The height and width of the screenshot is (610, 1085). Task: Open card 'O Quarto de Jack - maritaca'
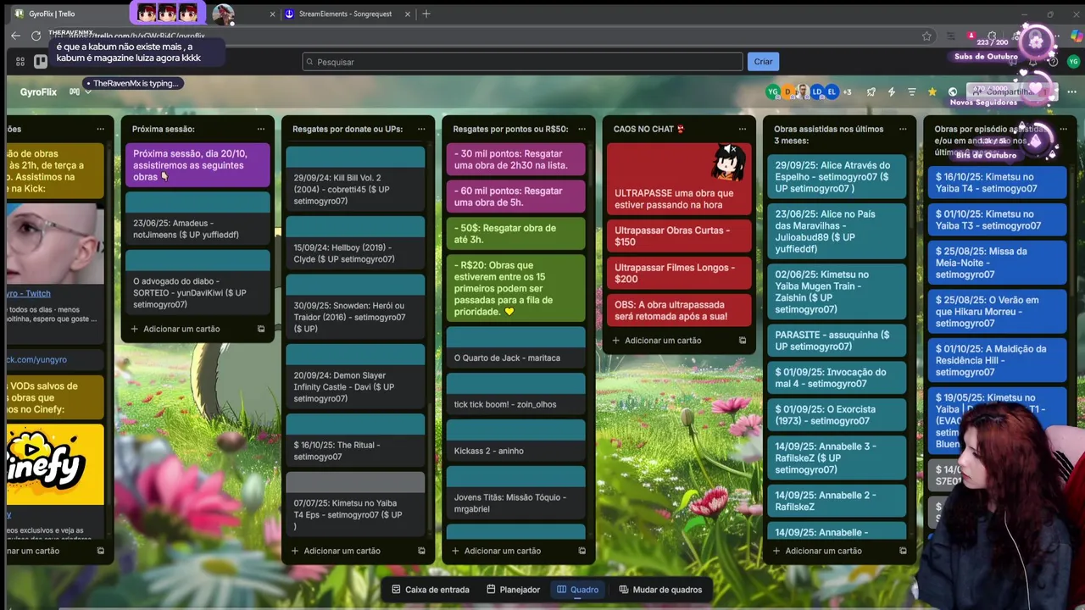click(x=516, y=347)
